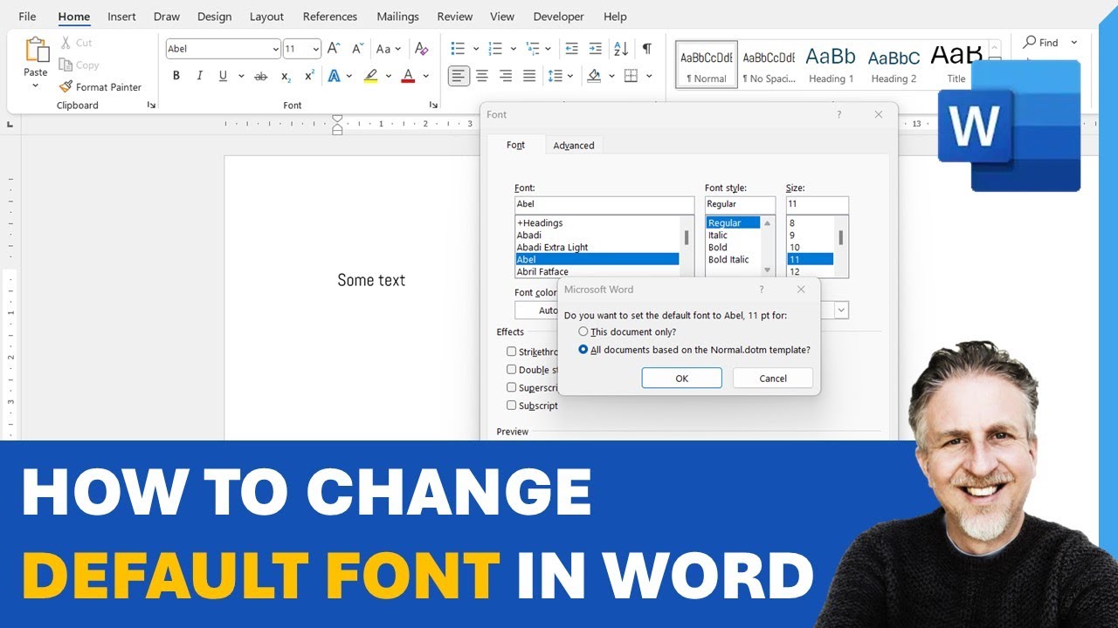Check the Superscript effect box
The height and width of the screenshot is (628, 1118).
pos(512,387)
